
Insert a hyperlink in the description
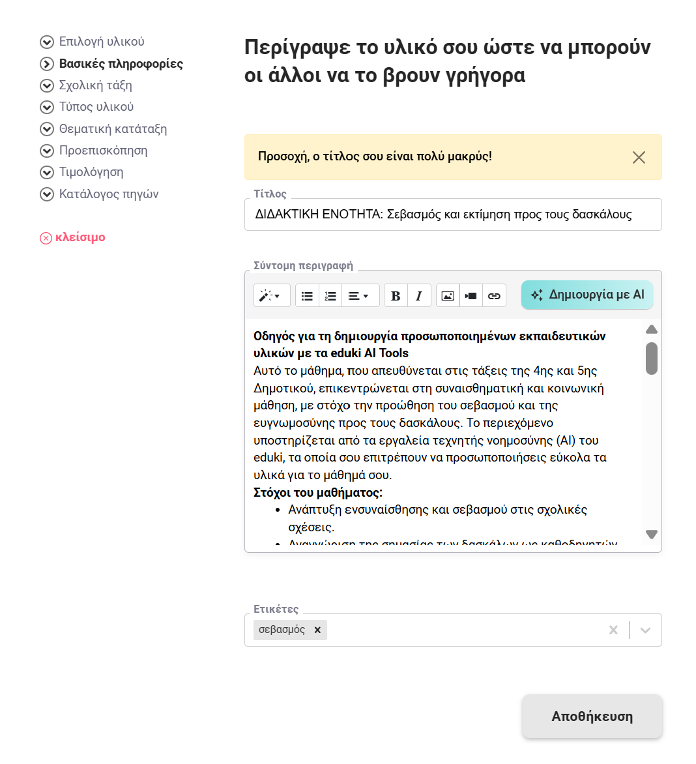(x=494, y=296)
